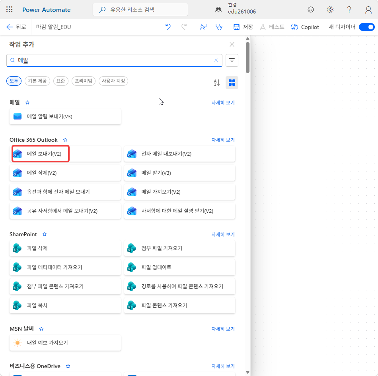Choose 메일 알림 보내기(V3) action
This screenshot has width=378, height=376.
click(x=65, y=116)
